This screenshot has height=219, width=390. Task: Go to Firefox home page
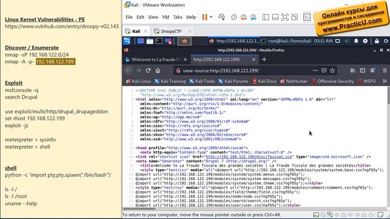point(158,71)
